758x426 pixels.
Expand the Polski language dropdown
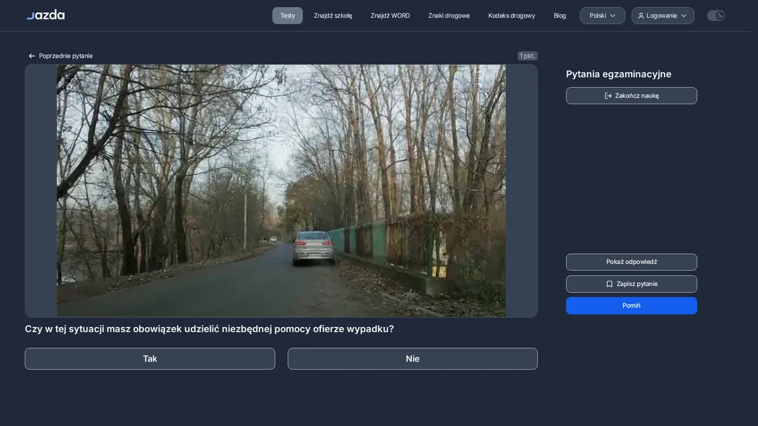click(603, 16)
